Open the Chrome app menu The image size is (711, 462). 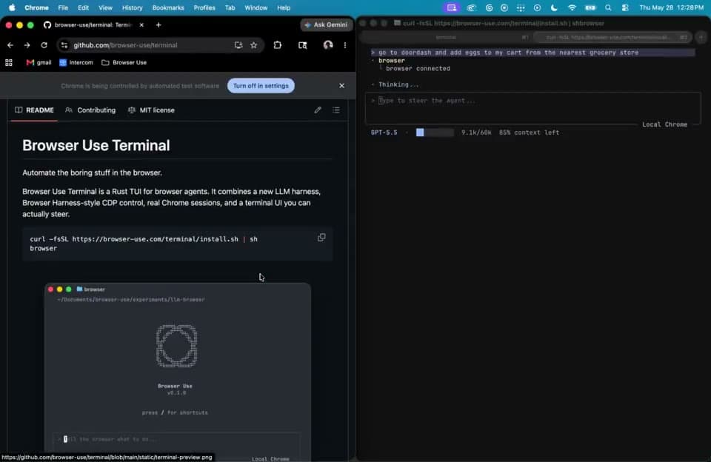36,7
